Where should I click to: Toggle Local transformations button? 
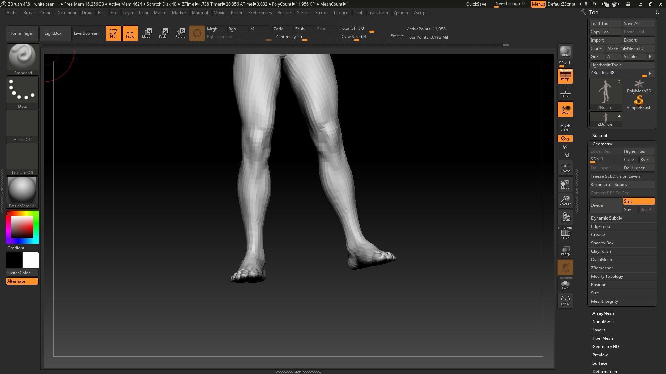pos(565,109)
